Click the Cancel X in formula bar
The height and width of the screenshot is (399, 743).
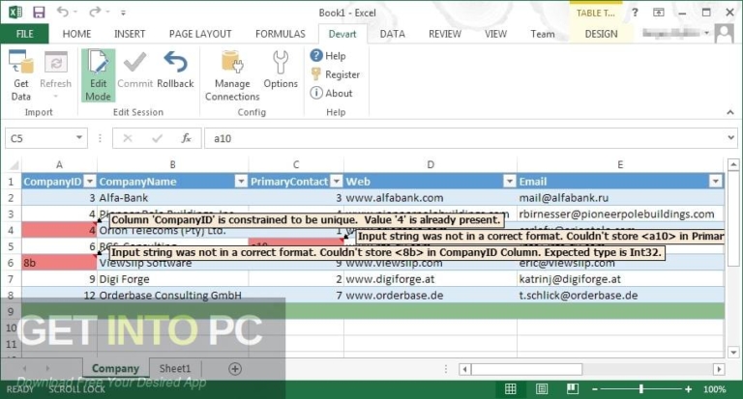click(x=128, y=138)
